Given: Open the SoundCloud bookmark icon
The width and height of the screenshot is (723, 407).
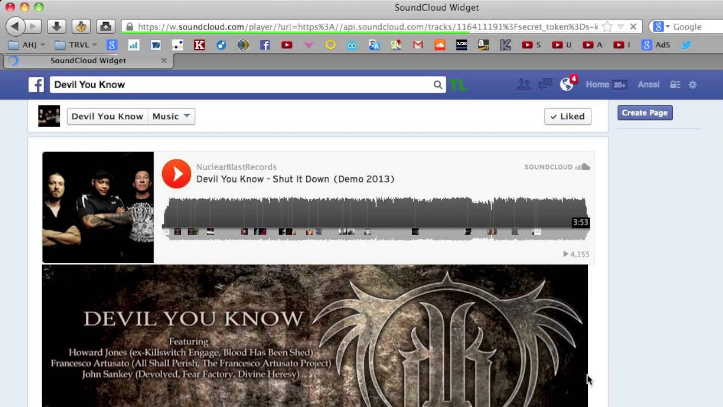Looking at the screenshot, I should (x=439, y=45).
